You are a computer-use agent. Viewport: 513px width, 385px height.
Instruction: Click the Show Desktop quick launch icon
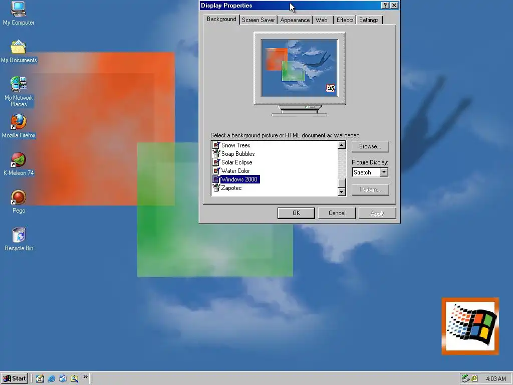(x=40, y=378)
